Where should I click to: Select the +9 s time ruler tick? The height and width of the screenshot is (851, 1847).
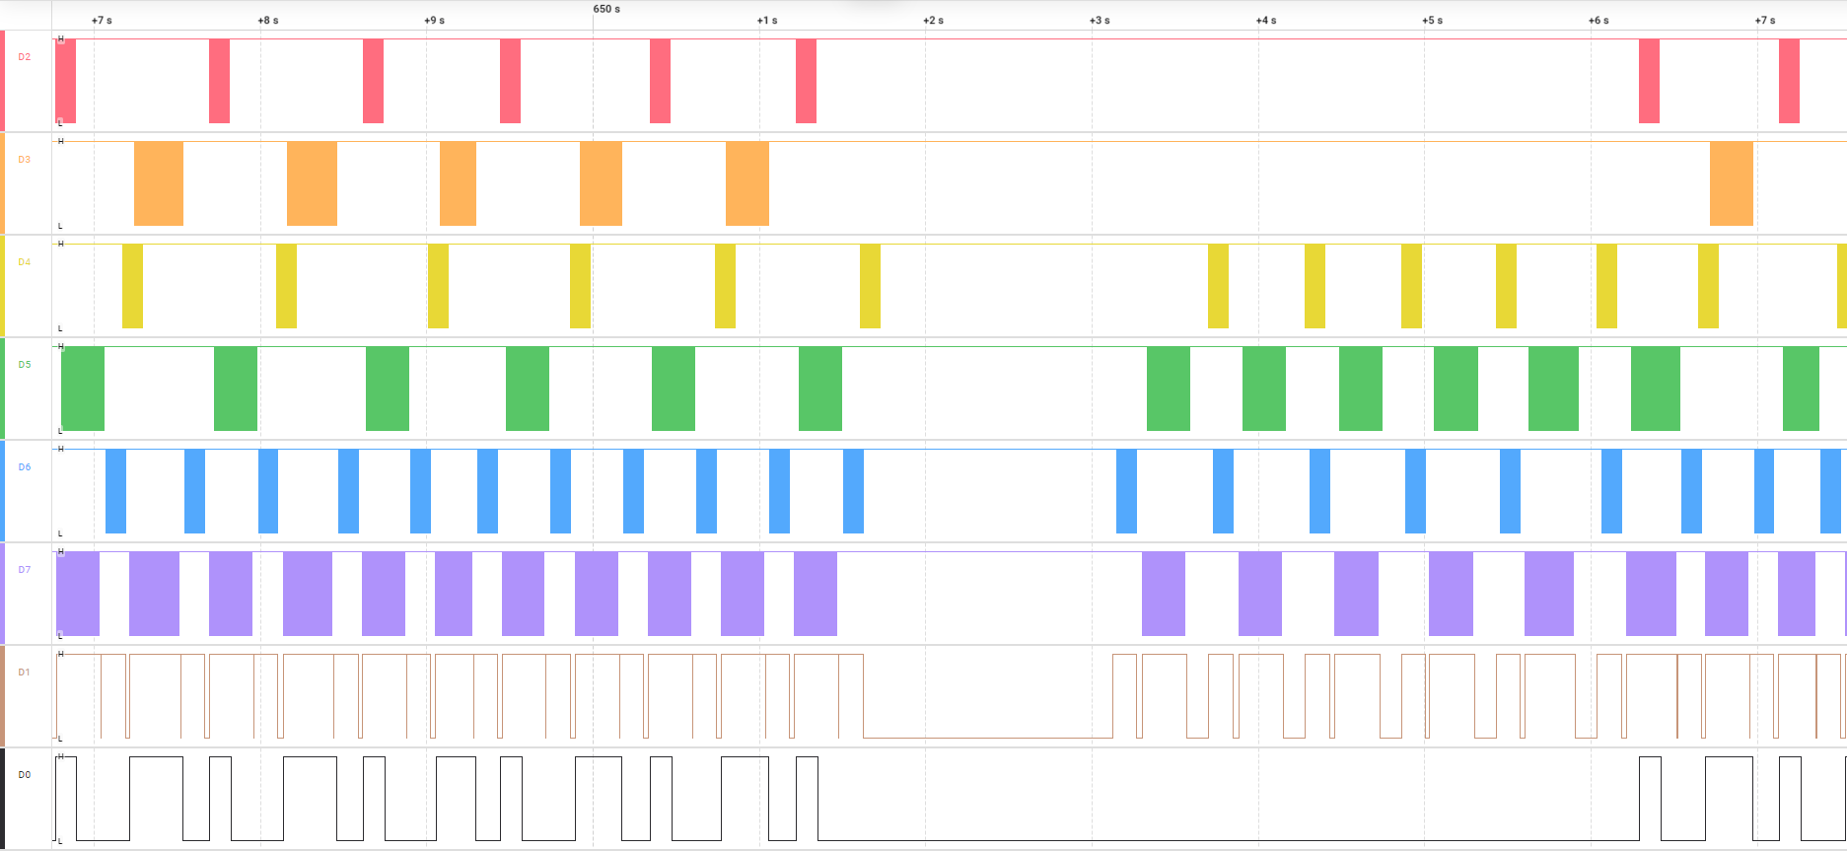coord(435,21)
